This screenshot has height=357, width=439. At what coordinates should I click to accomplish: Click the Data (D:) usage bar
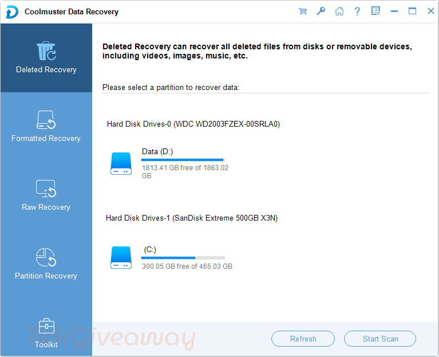[x=183, y=160]
